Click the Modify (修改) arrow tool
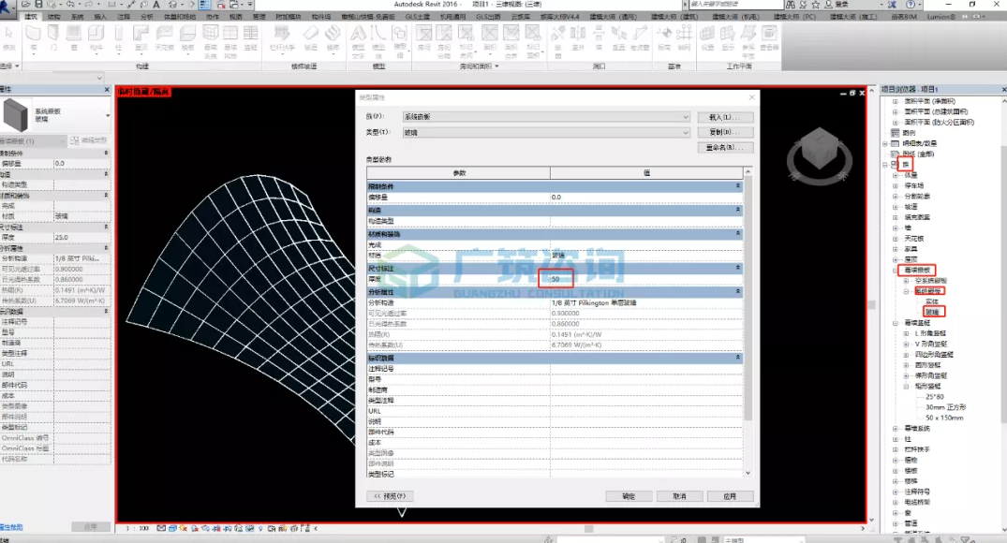The width and height of the screenshot is (1007, 543). click(x=9, y=37)
